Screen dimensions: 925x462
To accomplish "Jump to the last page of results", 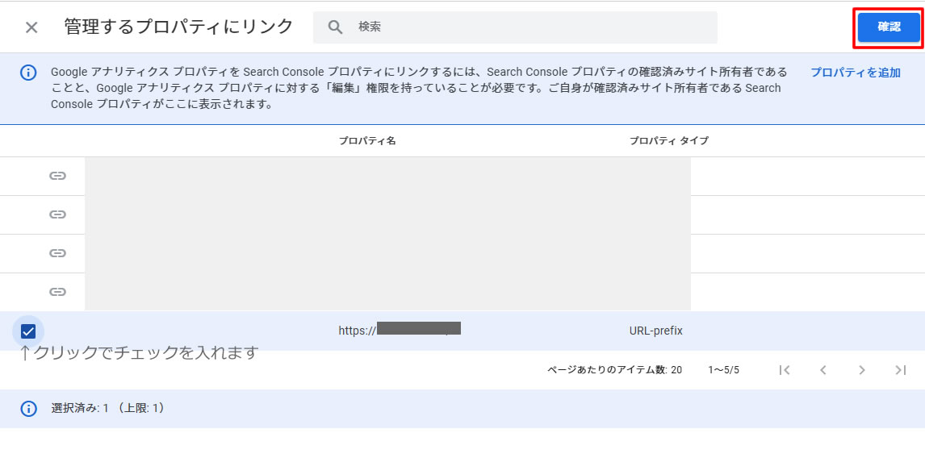I will (900, 370).
